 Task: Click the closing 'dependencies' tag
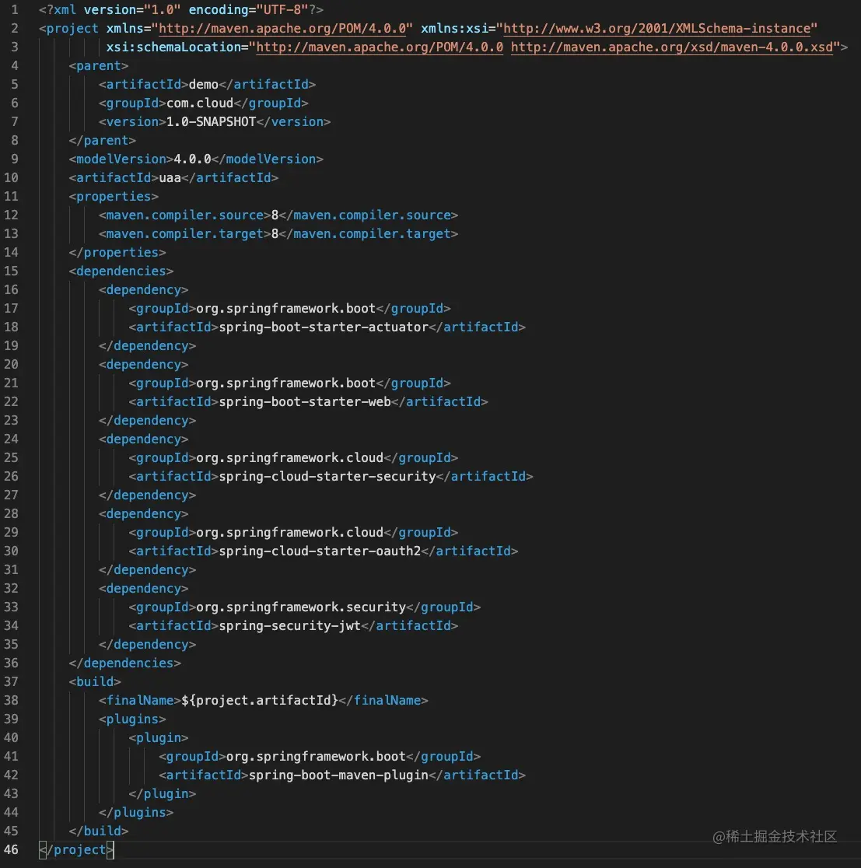pos(125,663)
